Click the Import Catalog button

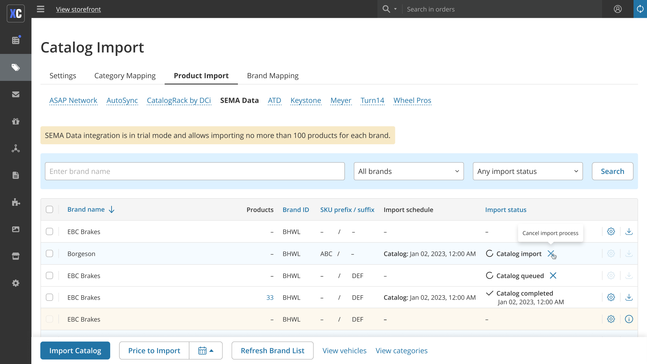point(75,351)
